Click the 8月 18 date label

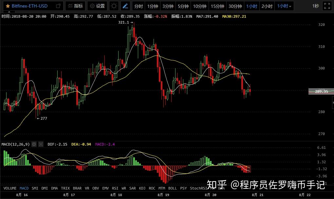(116, 195)
